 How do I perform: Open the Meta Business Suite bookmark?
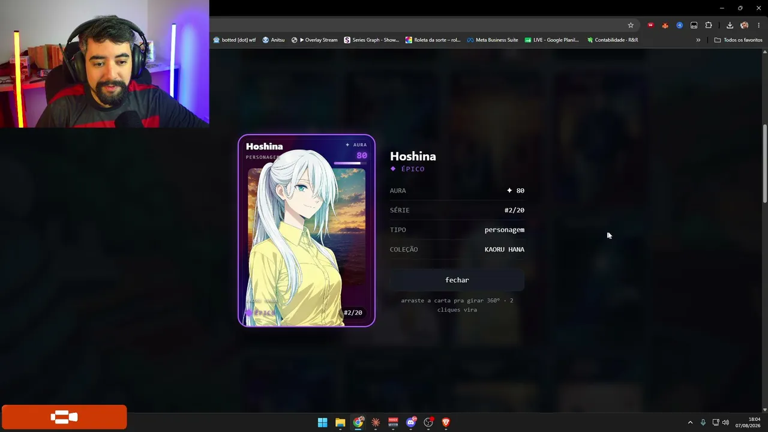493,40
